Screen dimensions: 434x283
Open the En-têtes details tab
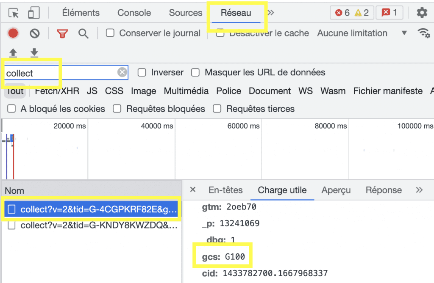click(x=225, y=190)
